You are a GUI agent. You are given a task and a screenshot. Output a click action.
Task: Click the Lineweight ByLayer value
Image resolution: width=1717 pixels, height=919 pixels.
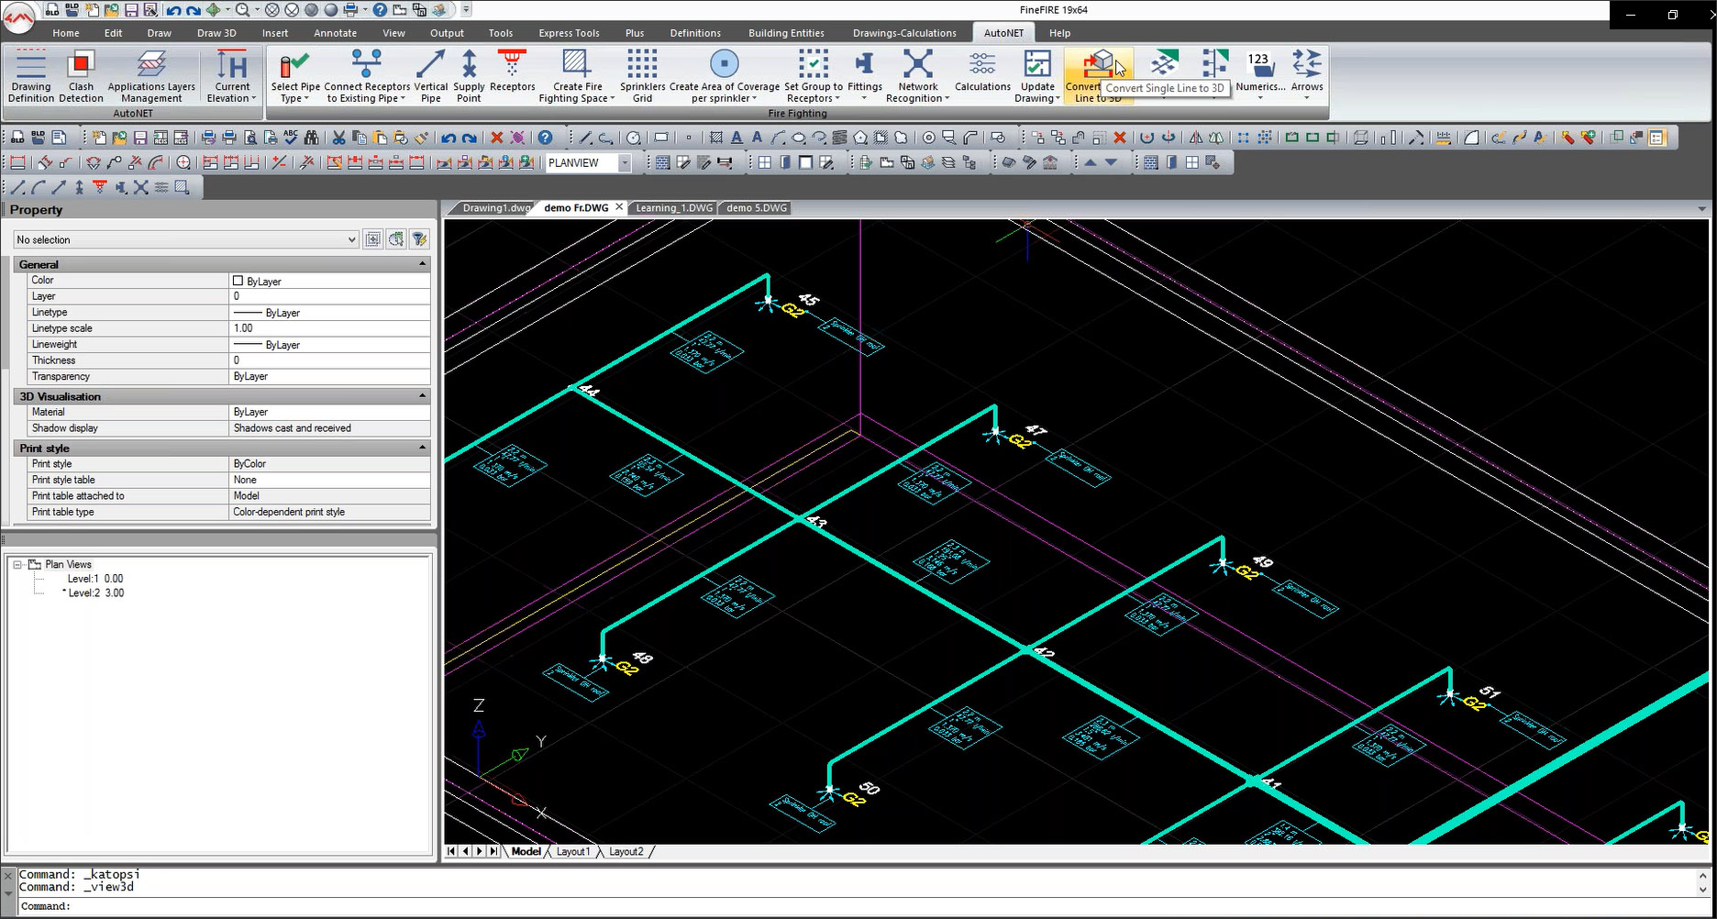coord(329,345)
